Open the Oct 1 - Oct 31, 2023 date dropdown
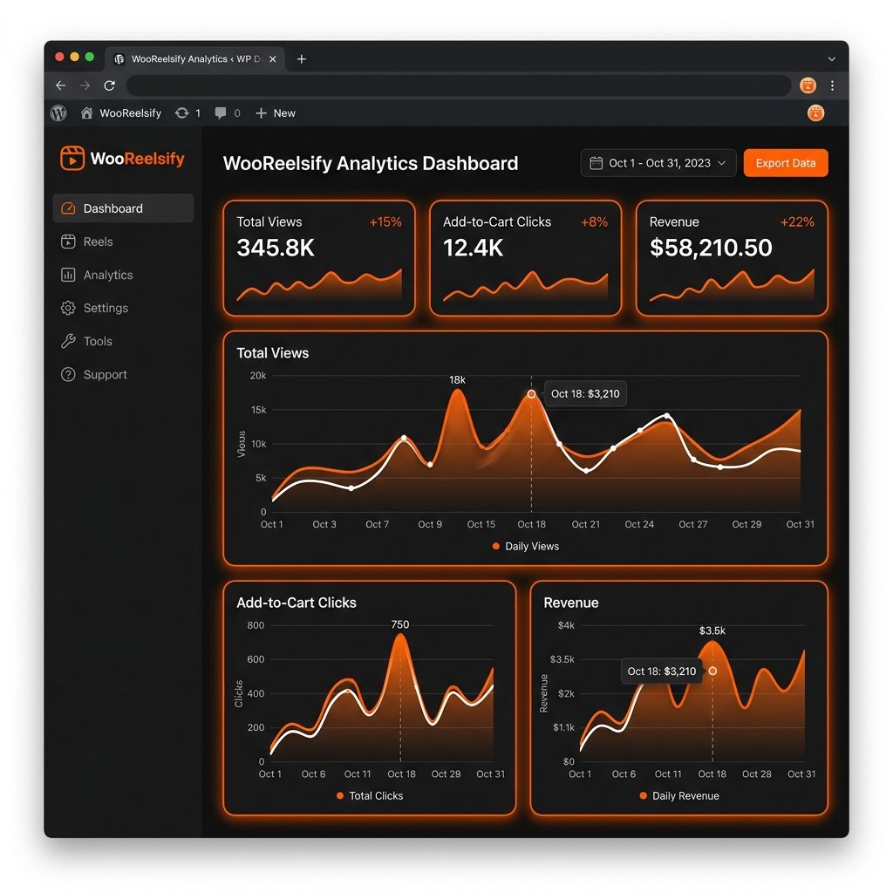The height and width of the screenshot is (893, 893). coord(658,163)
